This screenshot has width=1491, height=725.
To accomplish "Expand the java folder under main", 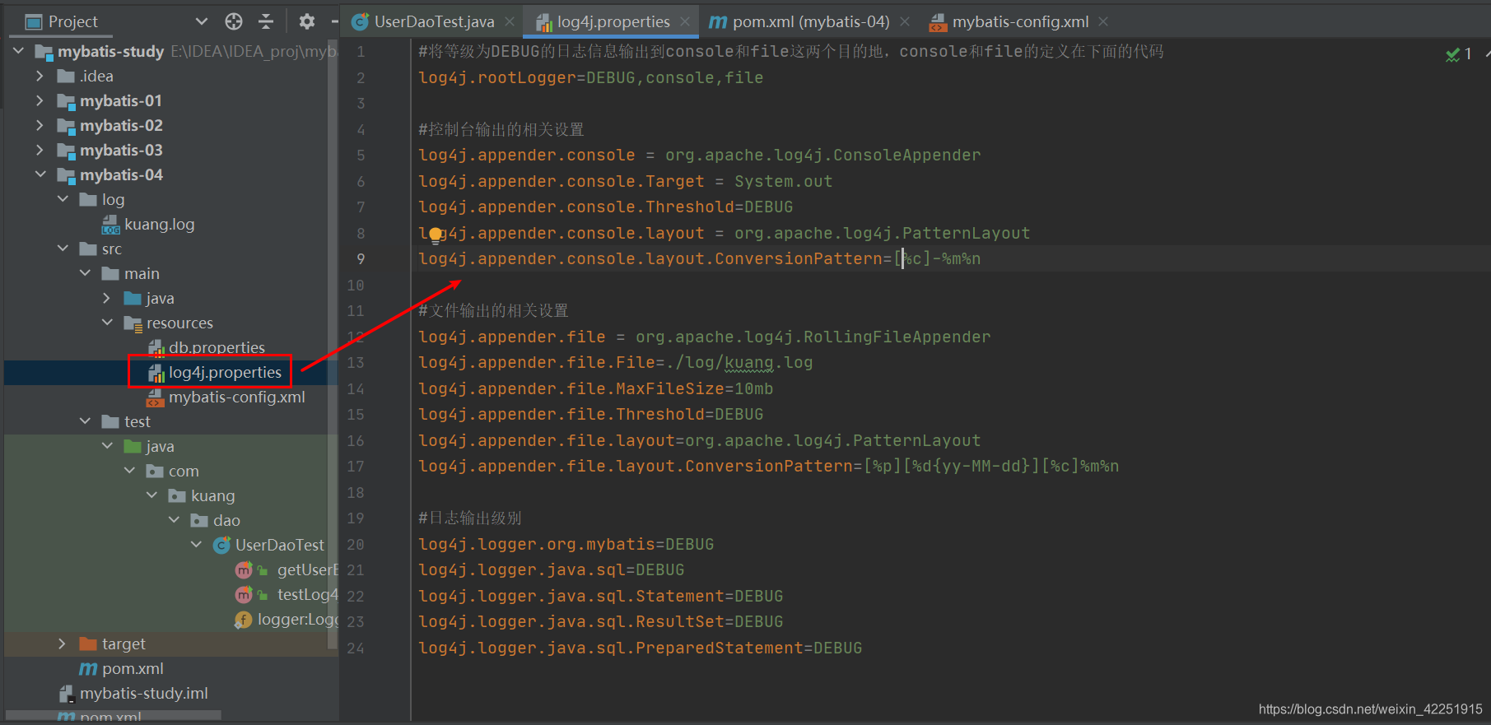I will [x=106, y=298].
